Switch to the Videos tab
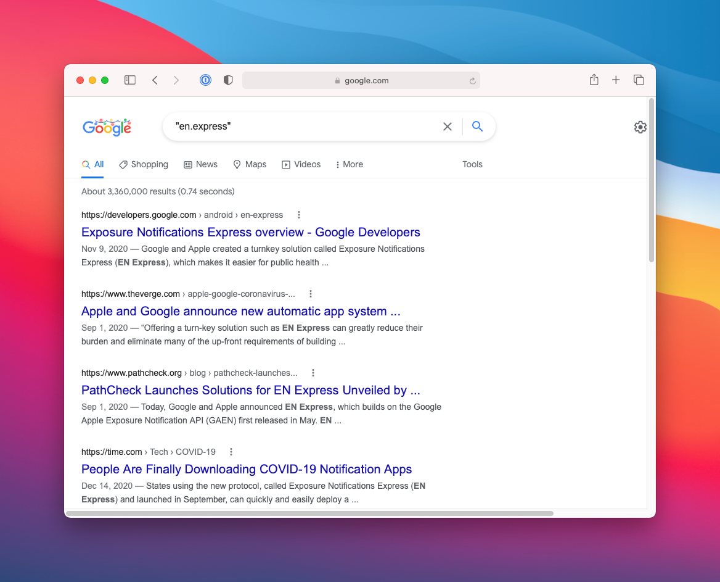 pos(301,165)
